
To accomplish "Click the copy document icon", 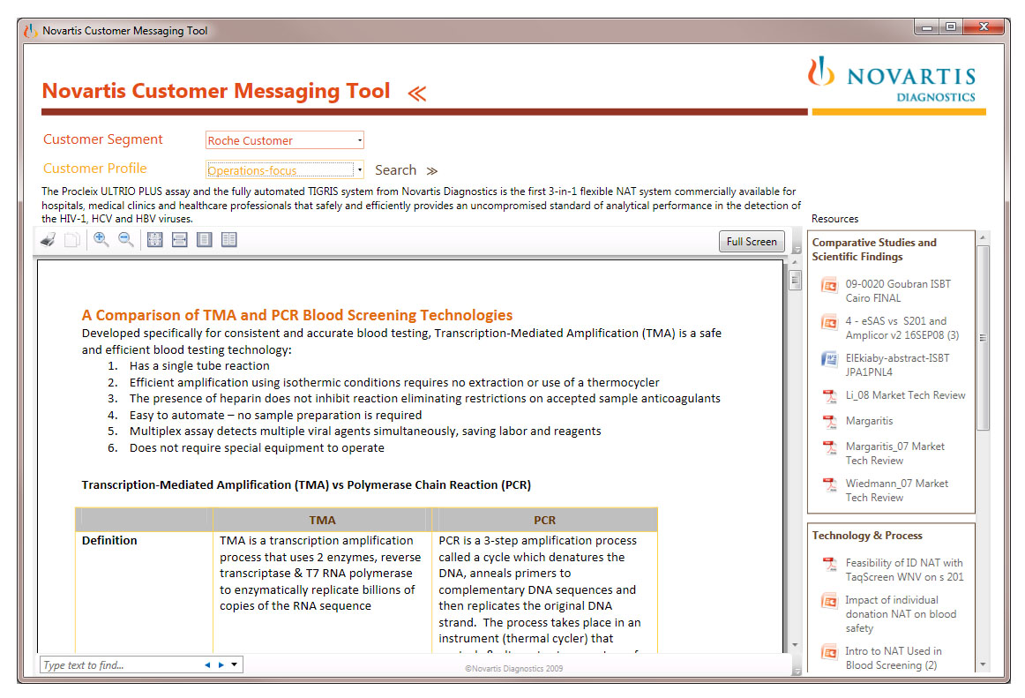I will (x=72, y=240).
